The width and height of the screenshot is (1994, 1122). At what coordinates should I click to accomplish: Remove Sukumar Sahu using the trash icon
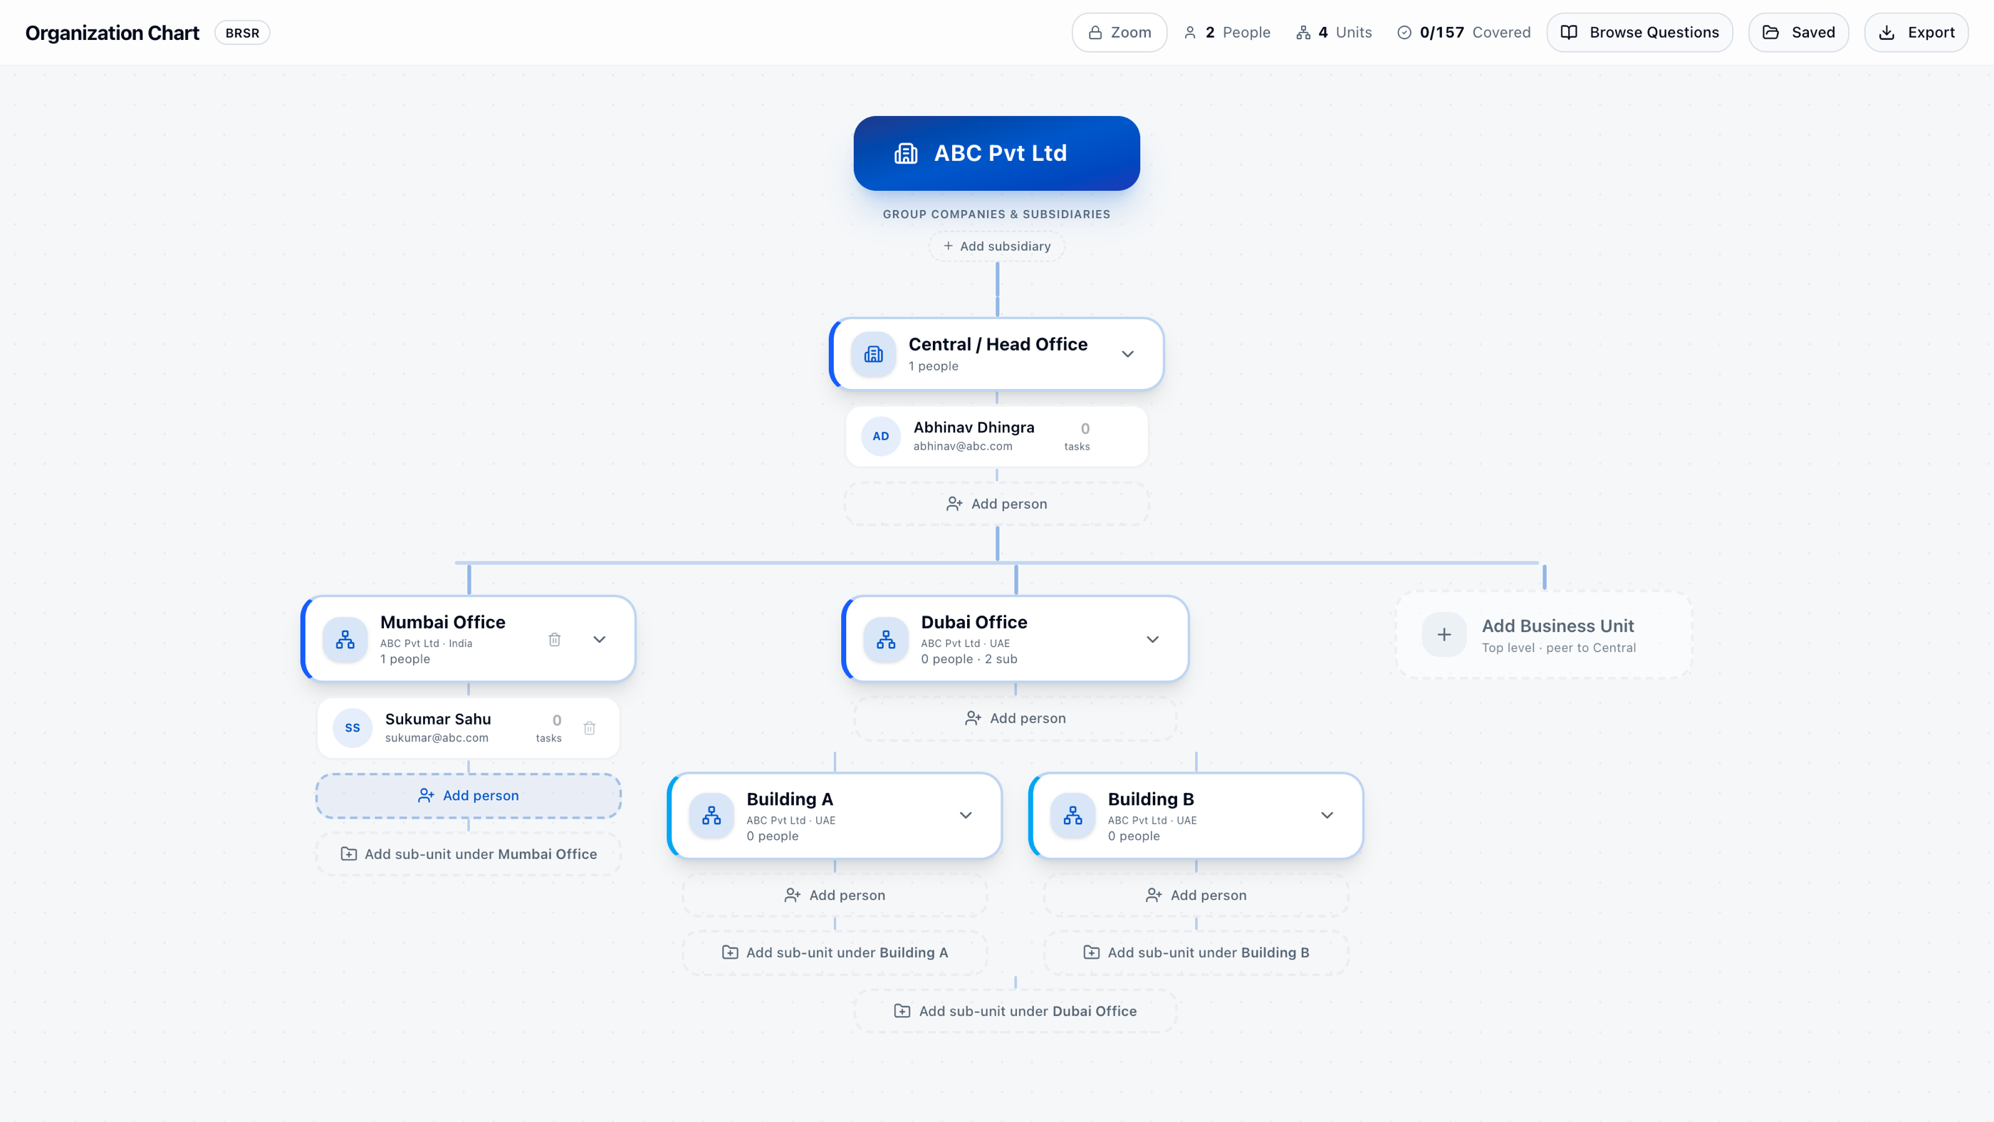click(x=589, y=728)
